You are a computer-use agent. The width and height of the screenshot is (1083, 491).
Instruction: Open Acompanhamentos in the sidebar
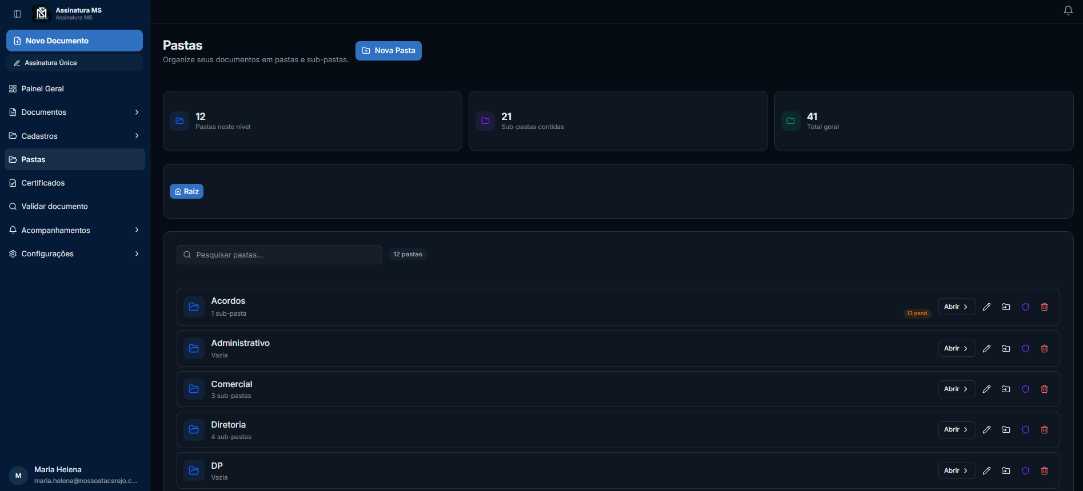75,230
